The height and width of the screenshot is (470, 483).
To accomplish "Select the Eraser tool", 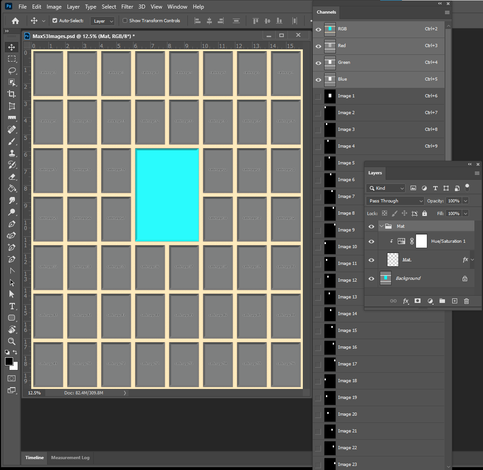I will (x=12, y=177).
